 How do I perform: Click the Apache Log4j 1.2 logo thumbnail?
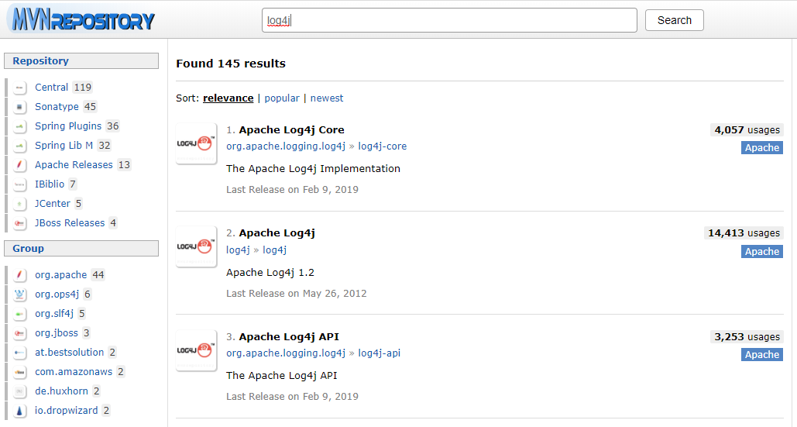click(x=196, y=247)
